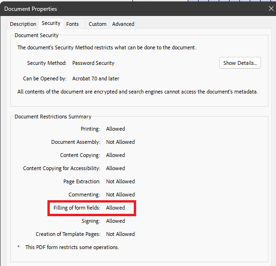The width and height of the screenshot is (276, 266).
Task: Click the Content Copying Allowed value
Action: [x=115, y=155]
